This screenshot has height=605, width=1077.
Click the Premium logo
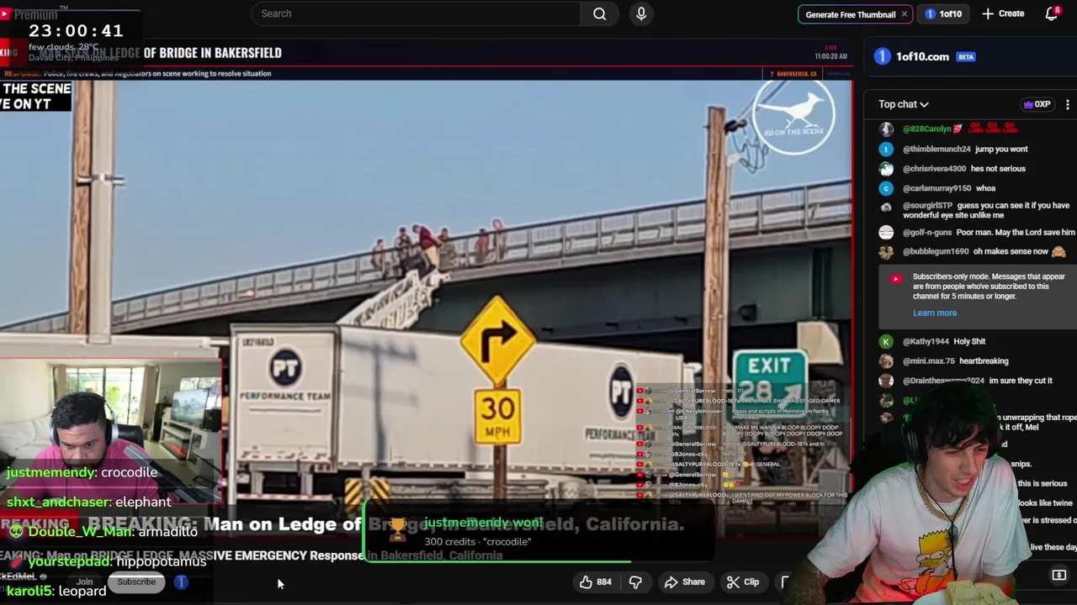(x=29, y=14)
